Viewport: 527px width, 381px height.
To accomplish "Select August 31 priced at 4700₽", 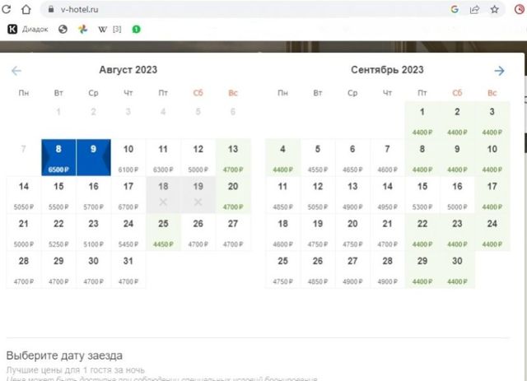I will click(x=128, y=269).
